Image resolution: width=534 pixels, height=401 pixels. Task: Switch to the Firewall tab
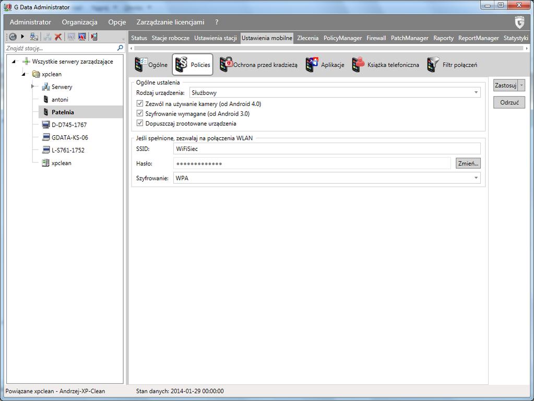coord(376,38)
